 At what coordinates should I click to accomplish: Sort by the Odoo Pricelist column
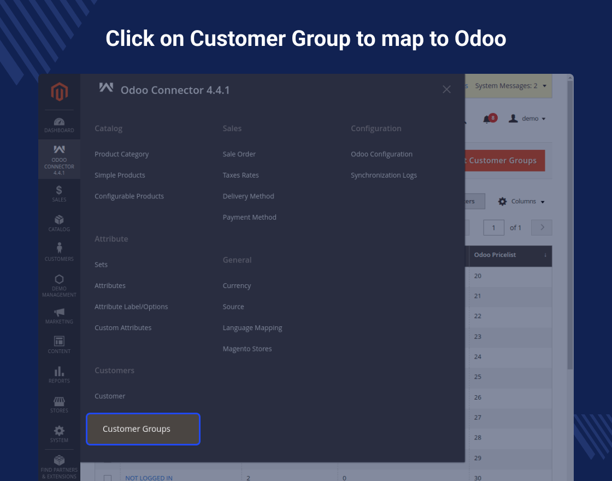coord(510,255)
